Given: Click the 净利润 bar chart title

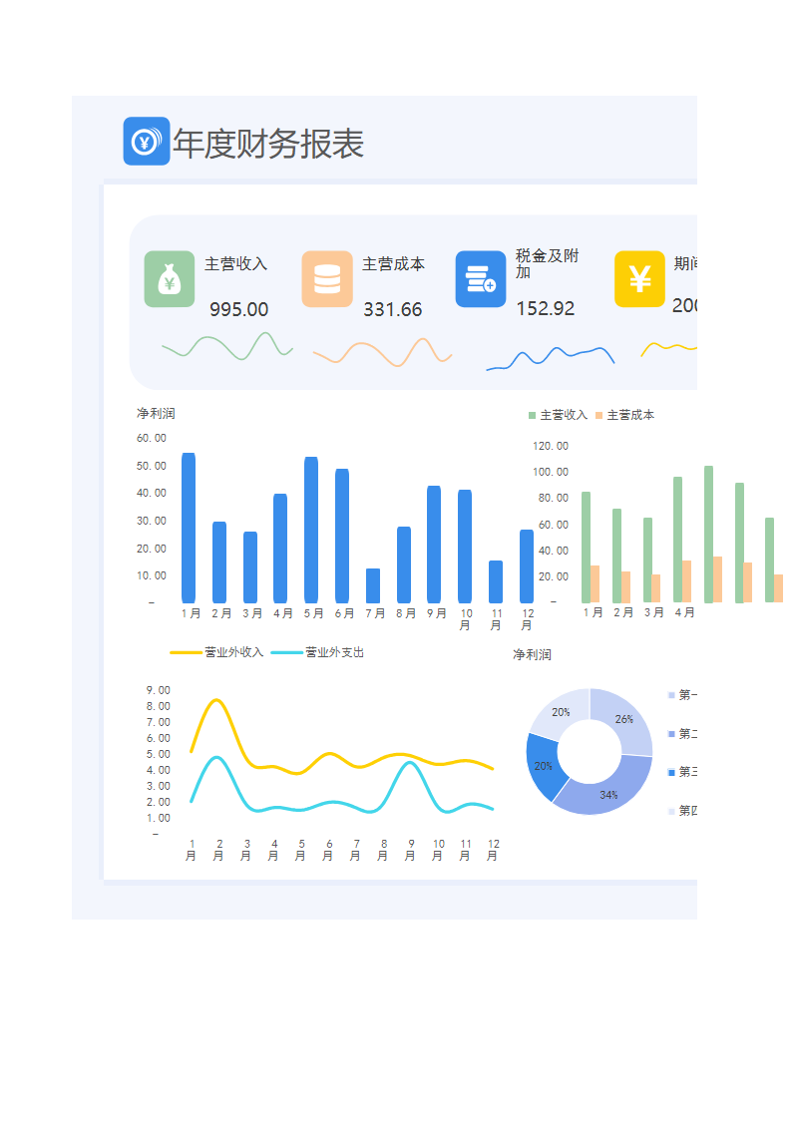Looking at the screenshot, I should click(156, 413).
